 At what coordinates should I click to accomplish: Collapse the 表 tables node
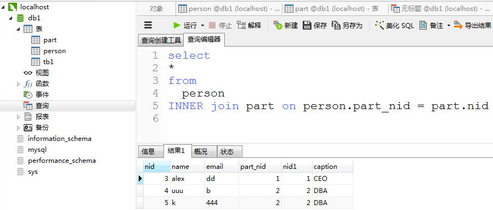[x=18, y=29]
